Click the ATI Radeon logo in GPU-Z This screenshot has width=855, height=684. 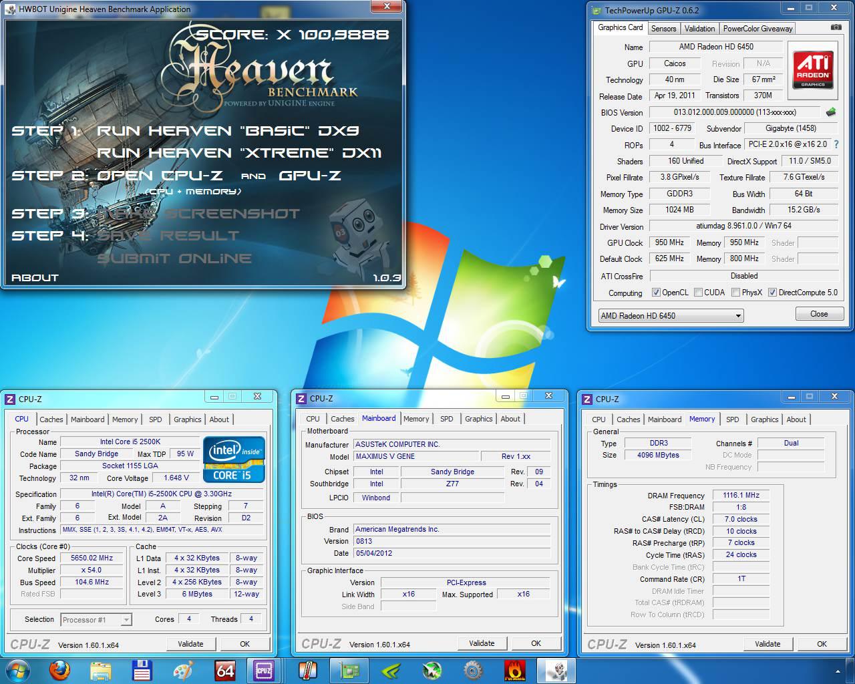point(813,70)
